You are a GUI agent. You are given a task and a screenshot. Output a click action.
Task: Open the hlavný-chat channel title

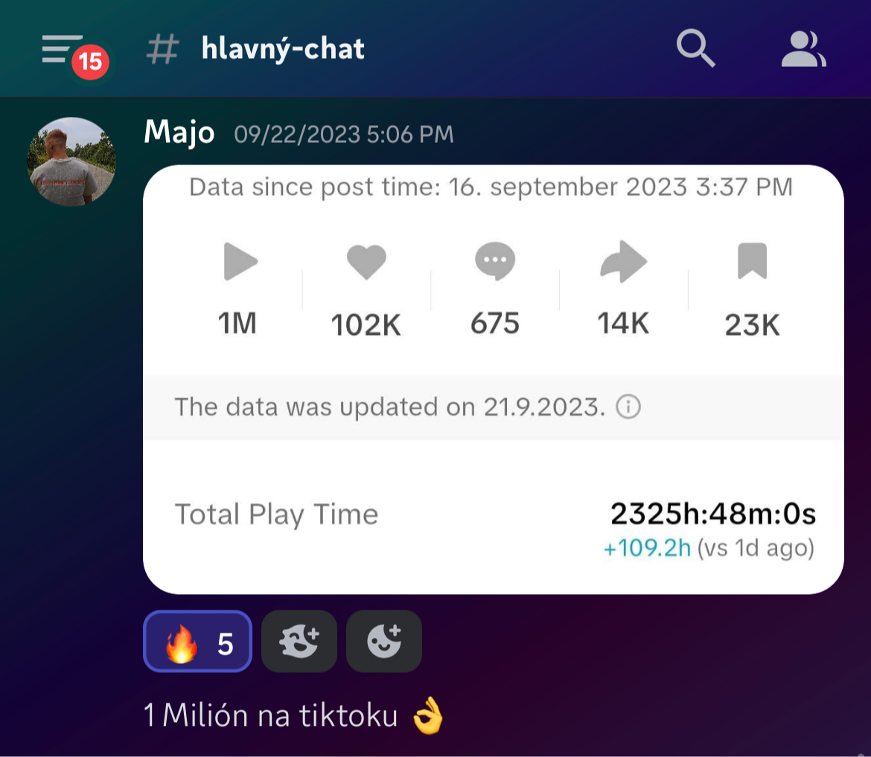[283, 49]
